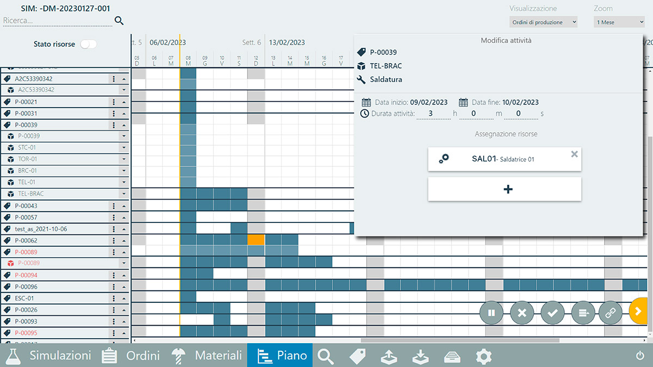Viewport: 653px width, 367px height.
Task: Expand the STC-01 item row
Action: point(124,148)
